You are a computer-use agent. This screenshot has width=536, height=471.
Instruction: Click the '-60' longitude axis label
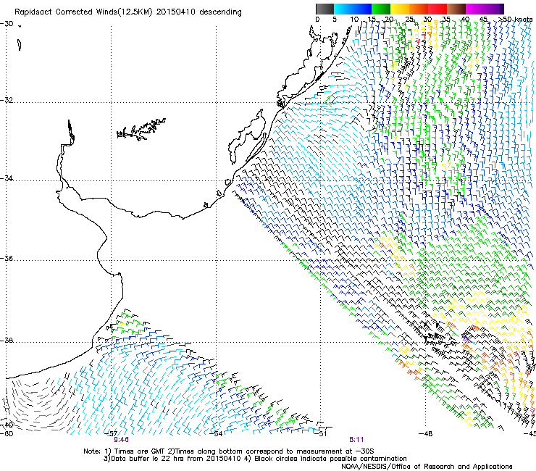click(x=7, y=434)
